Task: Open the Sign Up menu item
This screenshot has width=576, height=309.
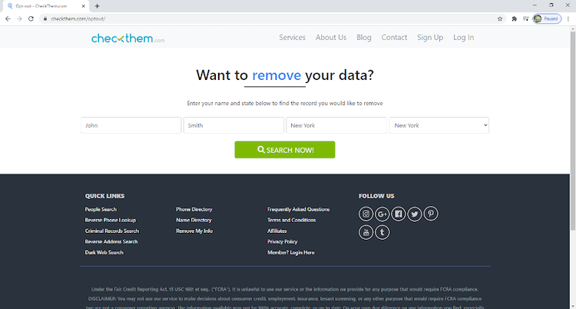Action: [x=430, y=37]
